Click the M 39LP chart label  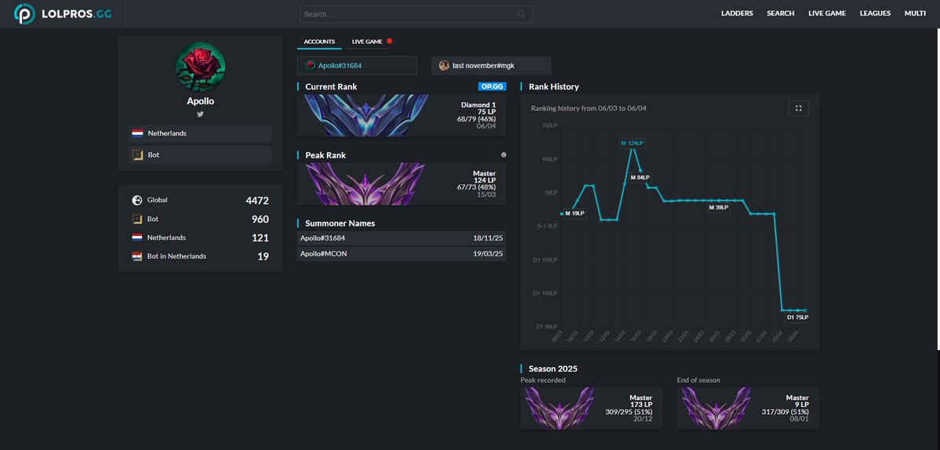718,207
